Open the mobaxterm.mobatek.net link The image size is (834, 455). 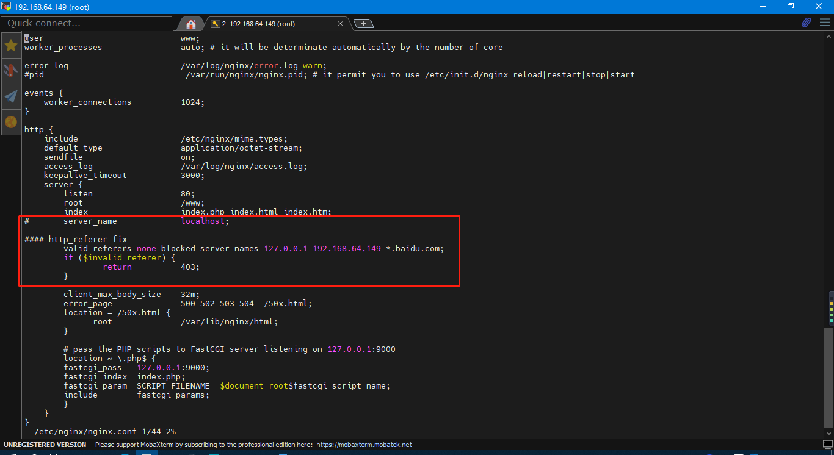(364, 445)
